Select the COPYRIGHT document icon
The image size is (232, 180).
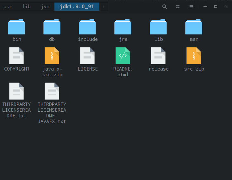[x=16, y=56]
